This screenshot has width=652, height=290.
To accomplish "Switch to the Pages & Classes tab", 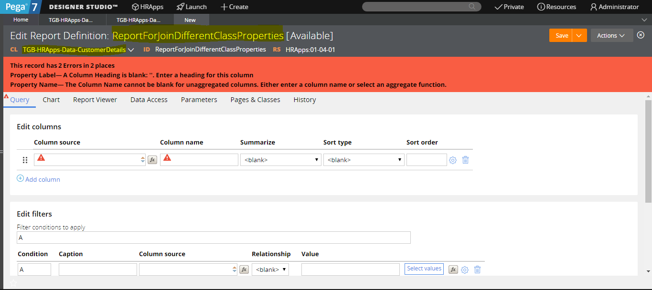I will coord(255,99).
